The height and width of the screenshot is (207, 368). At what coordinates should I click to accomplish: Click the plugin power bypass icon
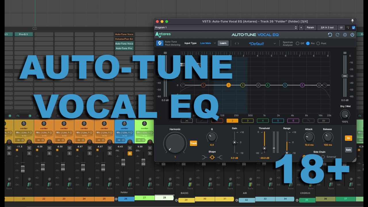pos(352,35)
